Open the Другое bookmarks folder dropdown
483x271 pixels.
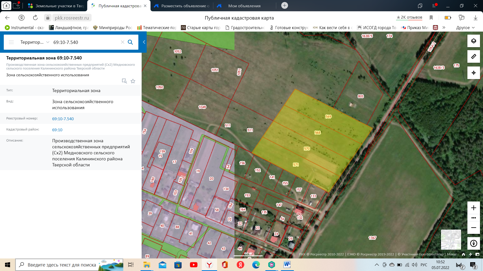tap(465, 28)
